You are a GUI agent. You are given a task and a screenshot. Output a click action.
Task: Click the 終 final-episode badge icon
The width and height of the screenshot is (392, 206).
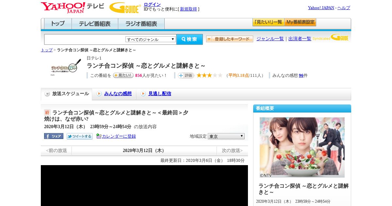(47, 112)
